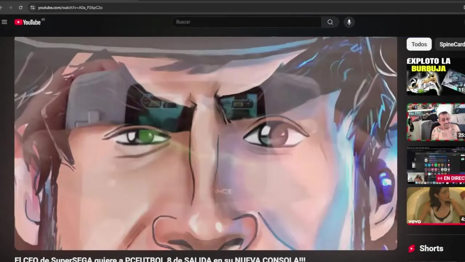Image resolution: width=465 pixels, height=262 pixels.
Task: Click the main video player
Action: click(206, 143)
